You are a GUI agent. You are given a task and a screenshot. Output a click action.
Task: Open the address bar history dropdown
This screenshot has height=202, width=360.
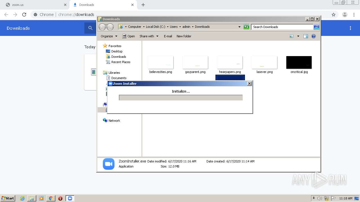[x=239, y=27]
